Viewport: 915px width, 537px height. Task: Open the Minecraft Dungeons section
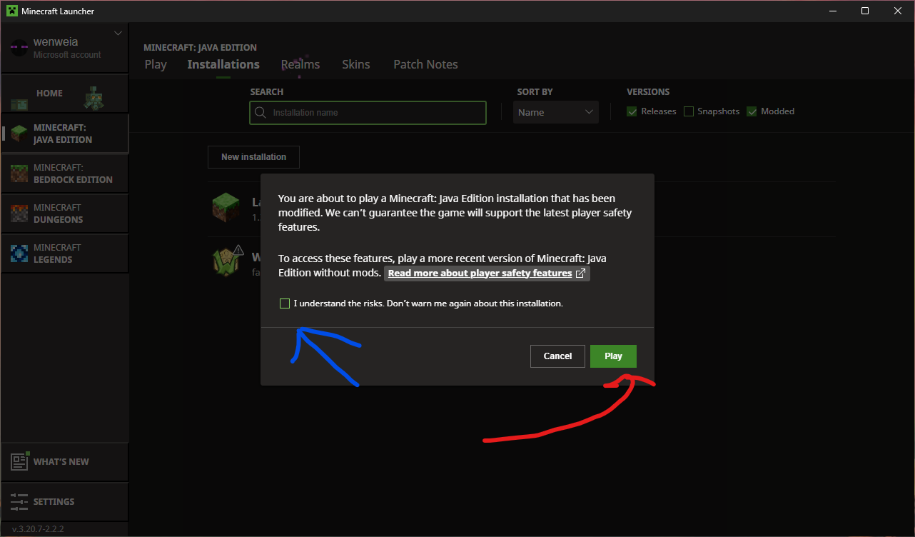pyautogui.click(x=64, y=213)
